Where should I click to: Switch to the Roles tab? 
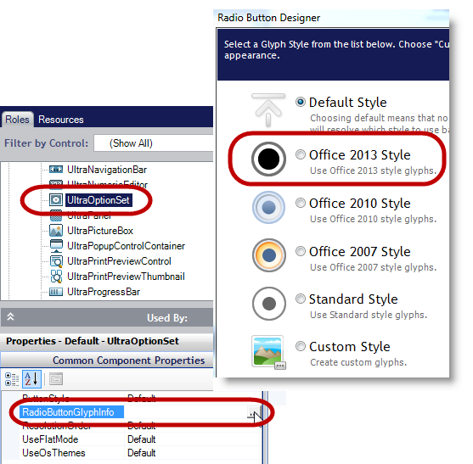click(x=17, y=120)
